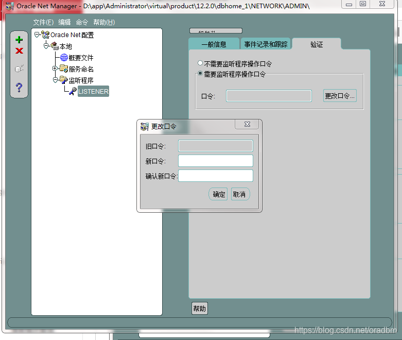Screen dimensions: 402x340
Task: Minimize the Oracle Net Manager window
Action: 349,4
